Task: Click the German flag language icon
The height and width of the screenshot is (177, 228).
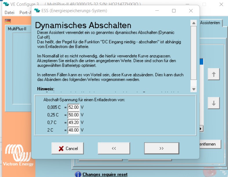Action: [8, 21]
